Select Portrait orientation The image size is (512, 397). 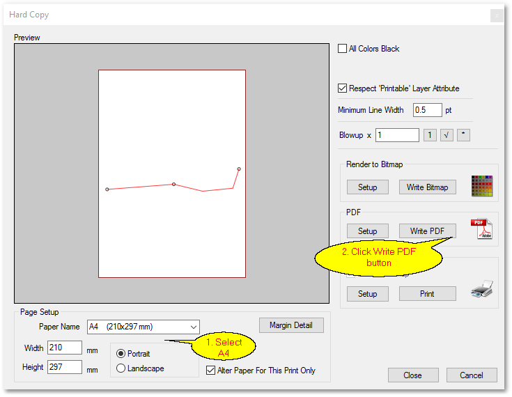pyautogui.click(x=121, y=354)
